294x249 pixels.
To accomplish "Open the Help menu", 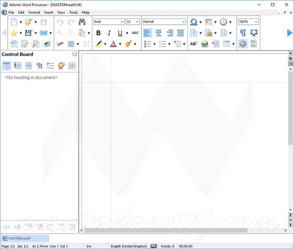I will pos(86,12).
